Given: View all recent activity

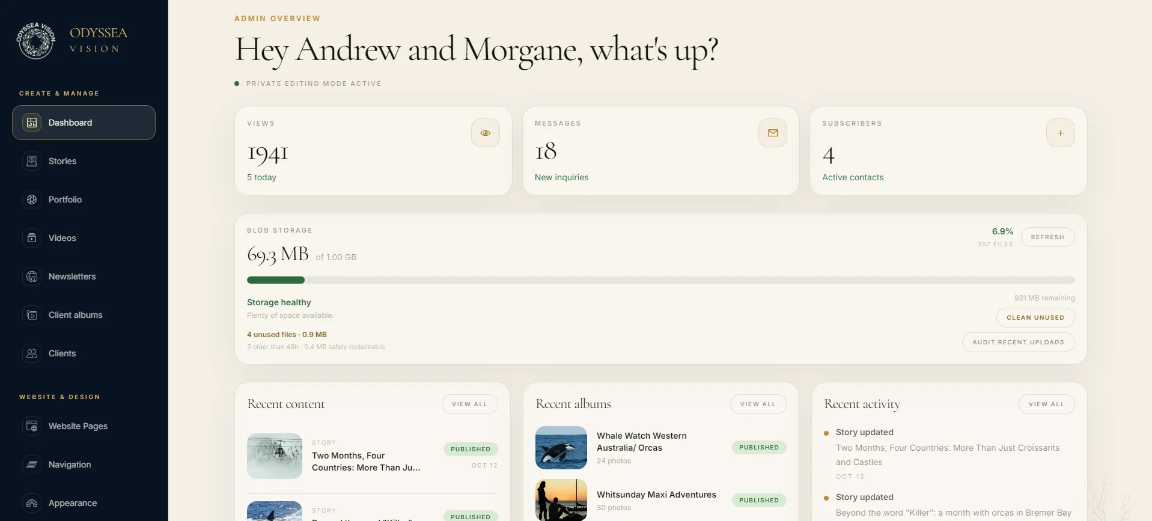Looking at the screenshot, I should pyautogui.click(x=1047, y=404).
